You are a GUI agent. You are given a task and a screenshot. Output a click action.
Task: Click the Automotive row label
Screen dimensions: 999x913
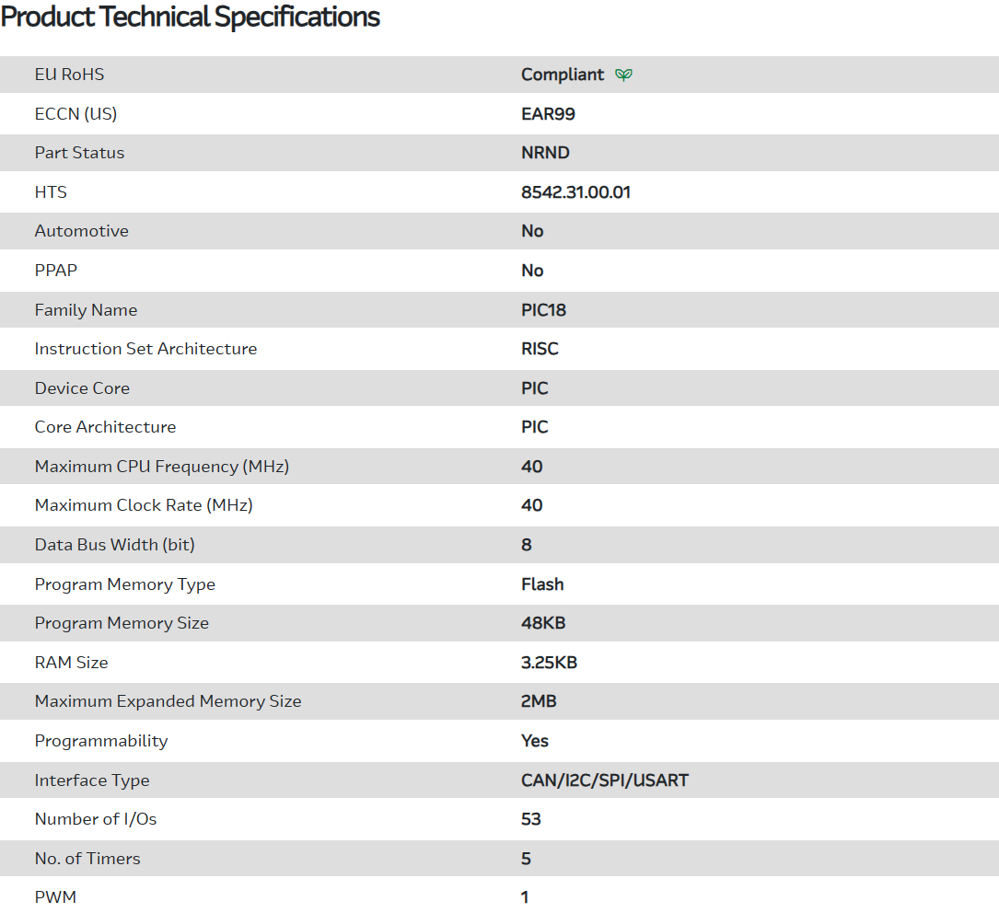point(81,231)
